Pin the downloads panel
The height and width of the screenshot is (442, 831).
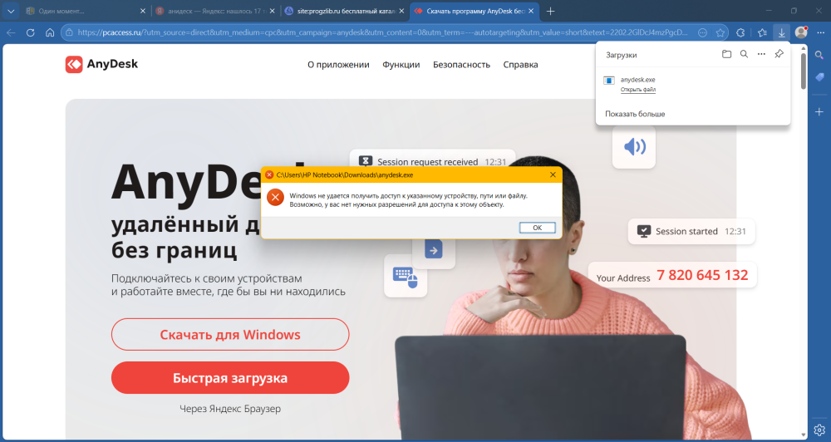(779, 54)
